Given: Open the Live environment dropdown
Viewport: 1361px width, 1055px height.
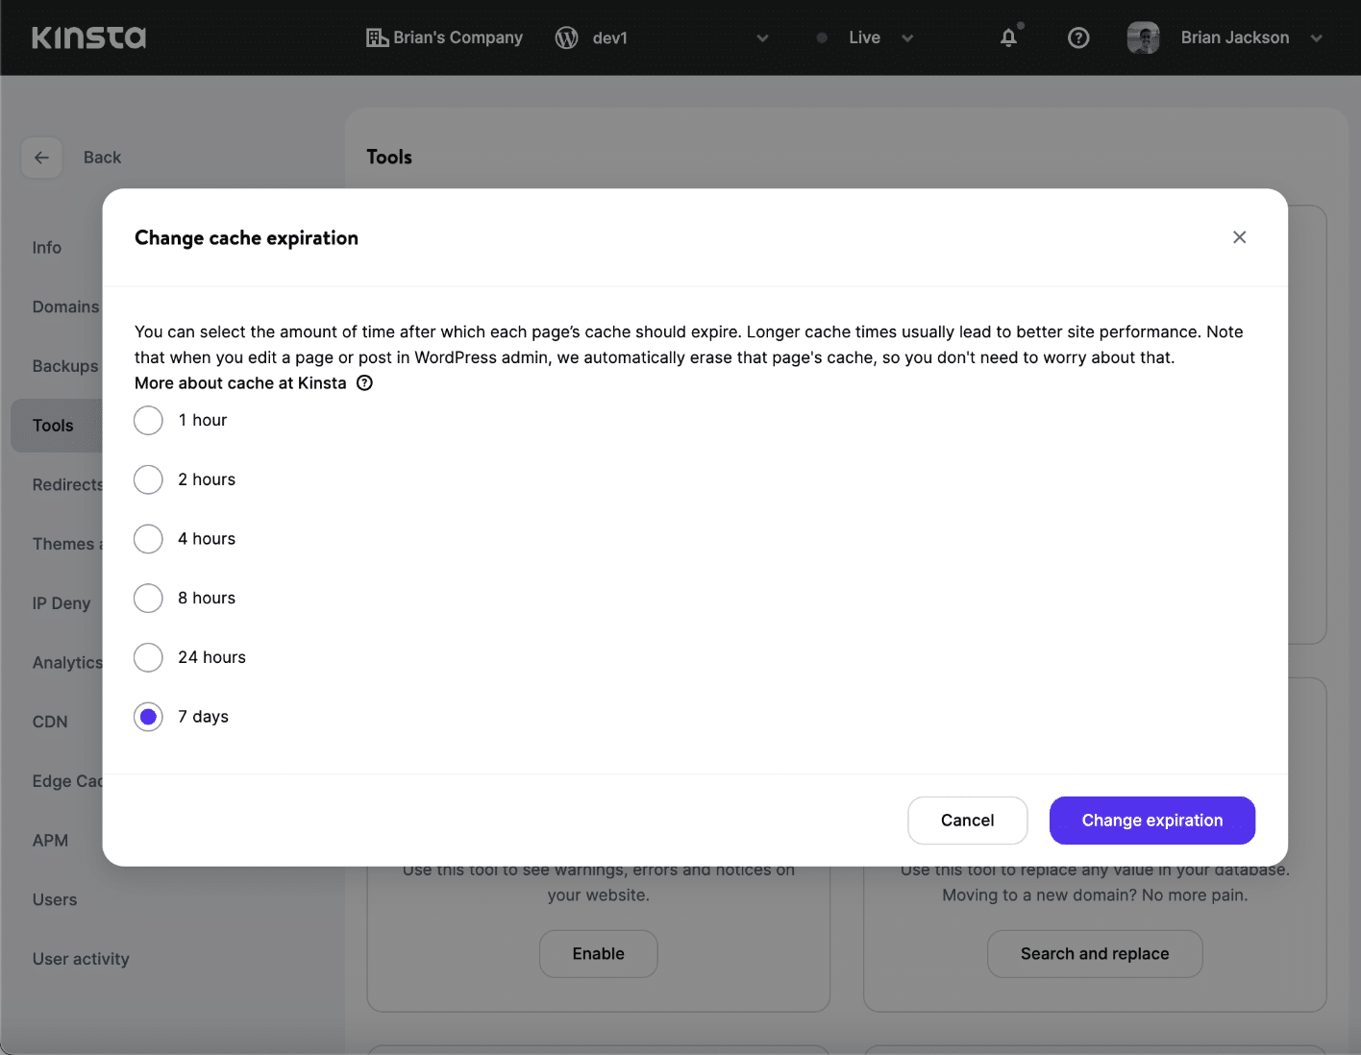Looking at the screenshot, I should click(907, 37).
